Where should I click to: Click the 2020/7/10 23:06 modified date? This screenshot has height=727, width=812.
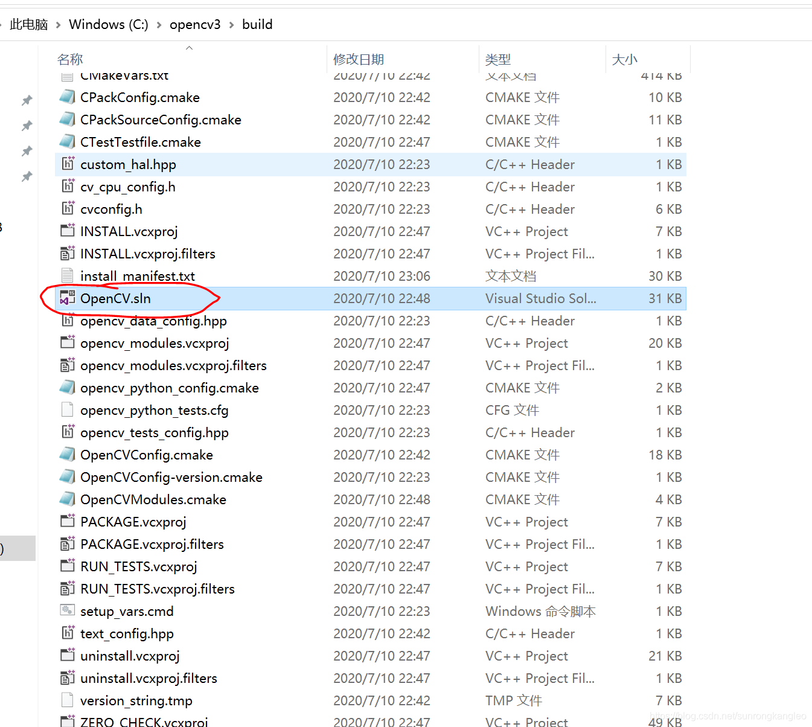(x=382, y=276)
